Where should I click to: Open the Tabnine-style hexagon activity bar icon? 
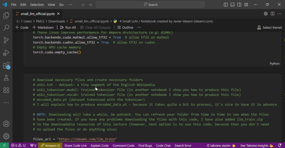coord(6,90)
